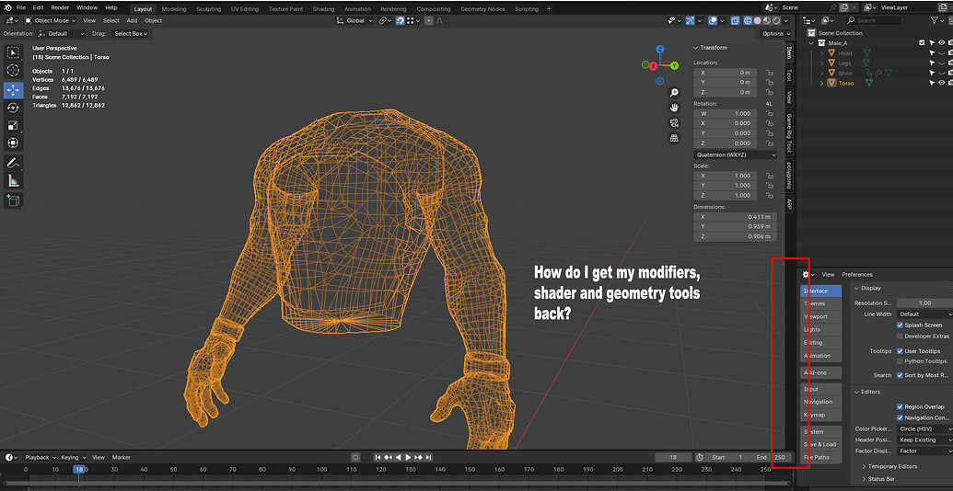
Task: Toggle X-ray display icon
Action: 736,20
